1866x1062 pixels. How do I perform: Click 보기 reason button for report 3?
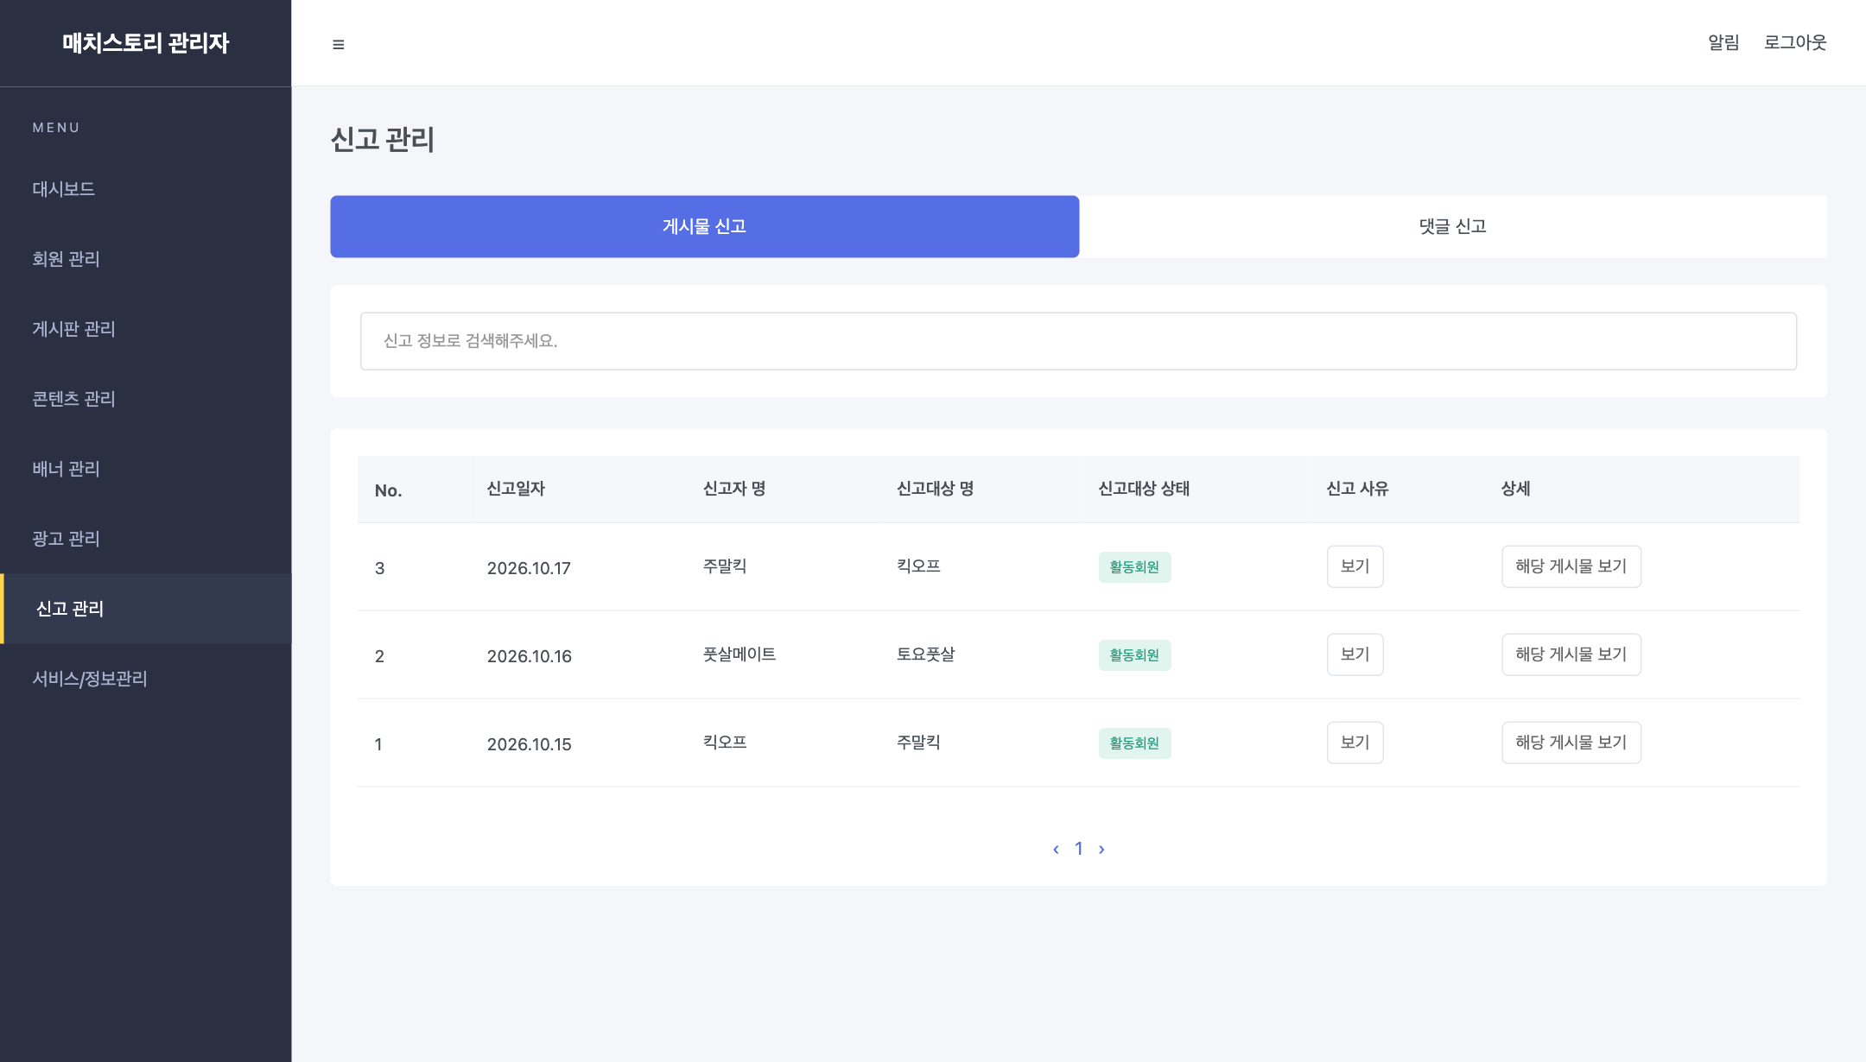point(1355,566)
